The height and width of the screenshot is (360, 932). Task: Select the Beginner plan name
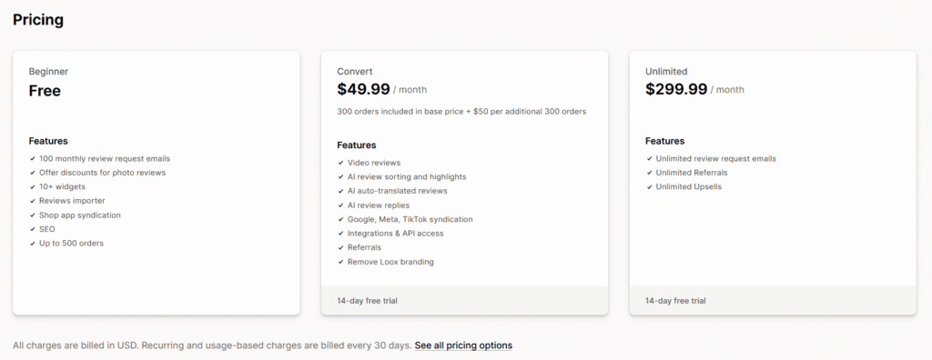(49, 71)
